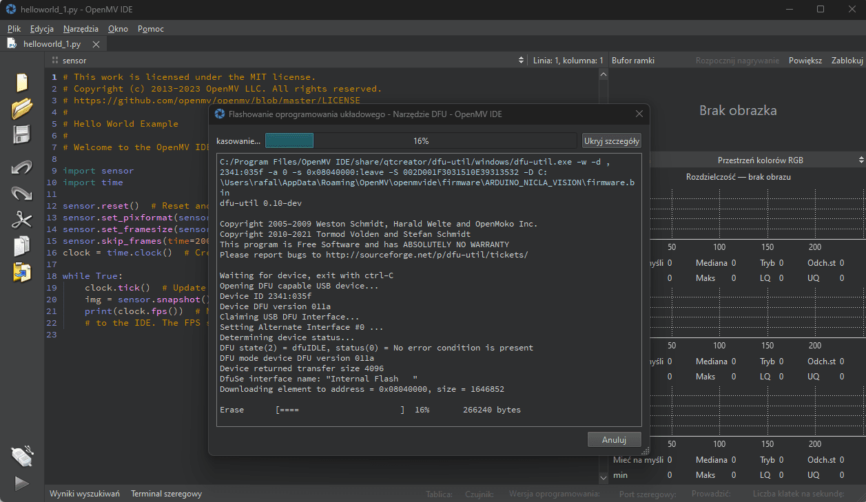Viewport: 866px width, 502px height.
Task: Open the Narzędzia menu
Action: 81,29
